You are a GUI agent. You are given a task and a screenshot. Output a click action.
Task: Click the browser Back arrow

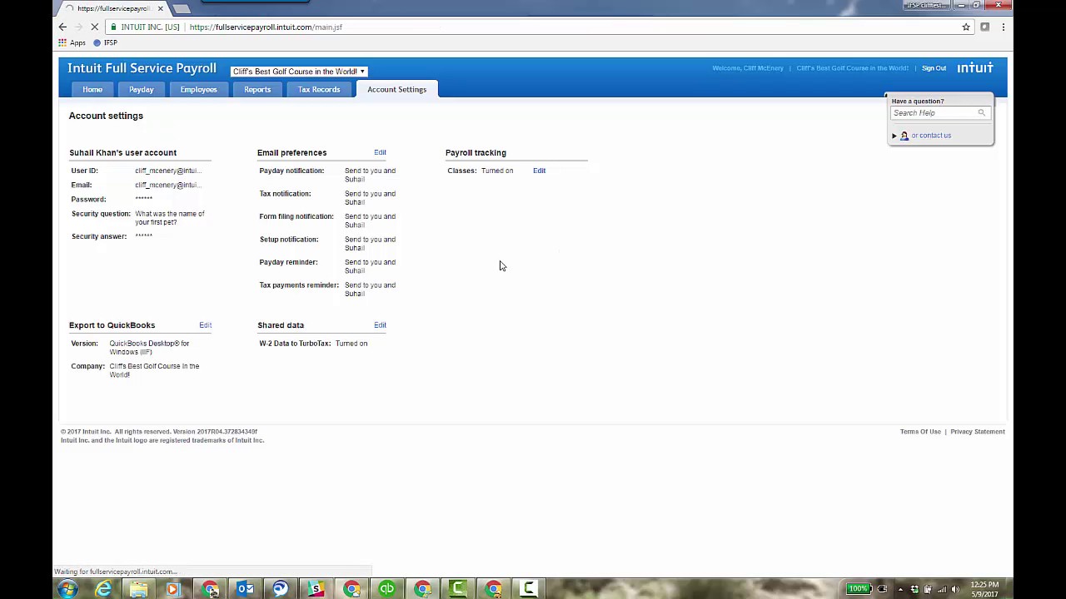click(62, 27)
